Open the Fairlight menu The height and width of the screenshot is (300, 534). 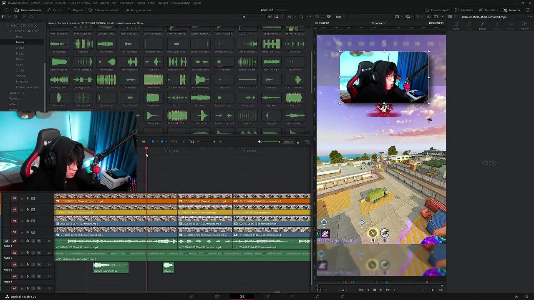pyautogui.click(x=163, y=3)
